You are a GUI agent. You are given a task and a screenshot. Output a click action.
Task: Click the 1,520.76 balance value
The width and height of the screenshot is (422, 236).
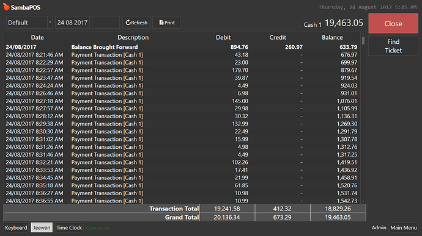click(347, 185)
